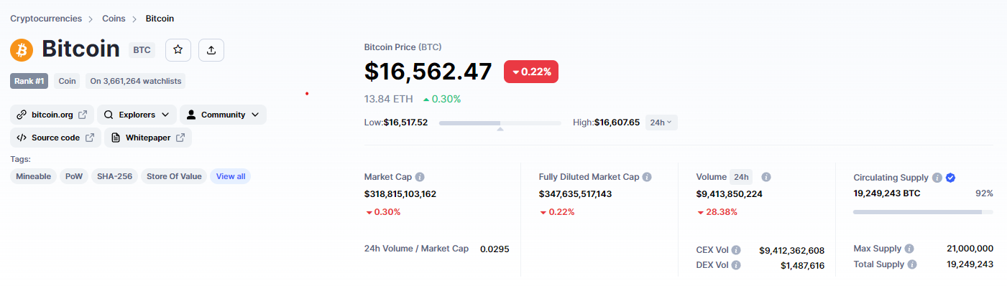The width and height of the screenshot is (1007, 288).
Task: Open the 24h low/high range dropdown
Action: 661,123
